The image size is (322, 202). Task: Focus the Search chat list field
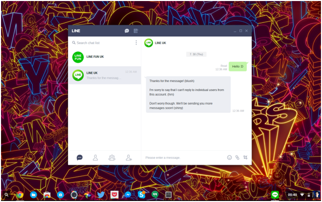pyautogui.click(x=102, y=43)
